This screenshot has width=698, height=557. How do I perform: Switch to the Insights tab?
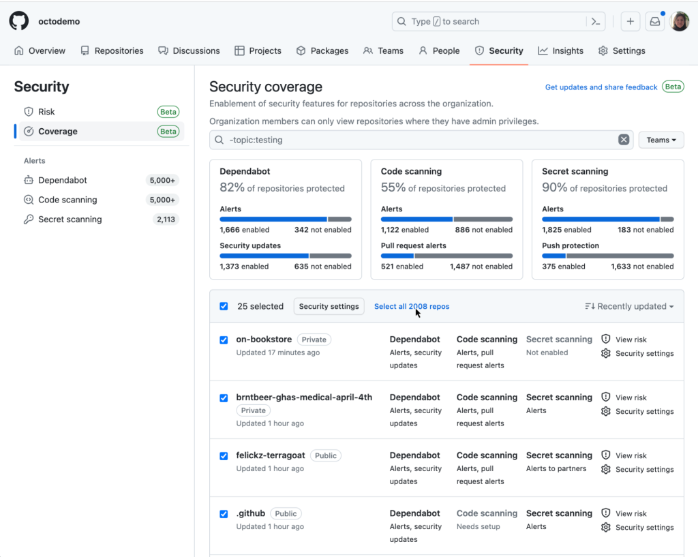[560, 51]
